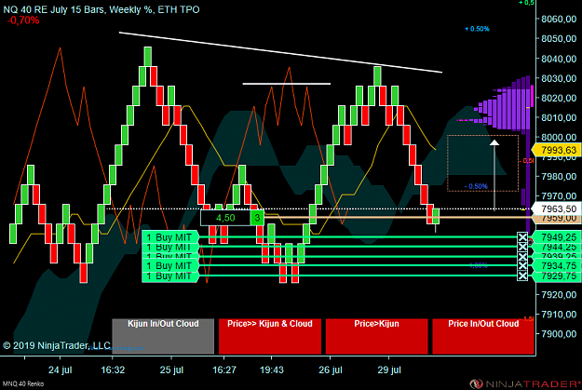This screenshot has width=582, height=390.
Task: Click the 29 jul date on time axis
Action: tap(389, 370)
